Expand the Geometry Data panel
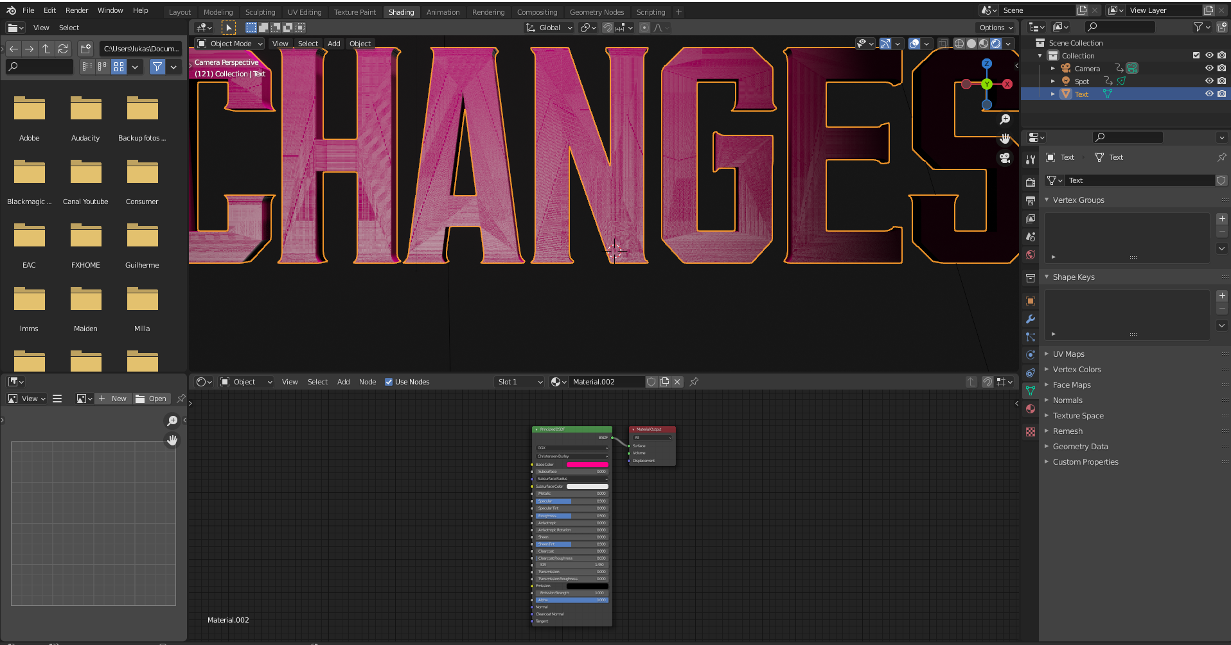The image size is (1231, 645). pyautogui.click(x=1079, y=447)
